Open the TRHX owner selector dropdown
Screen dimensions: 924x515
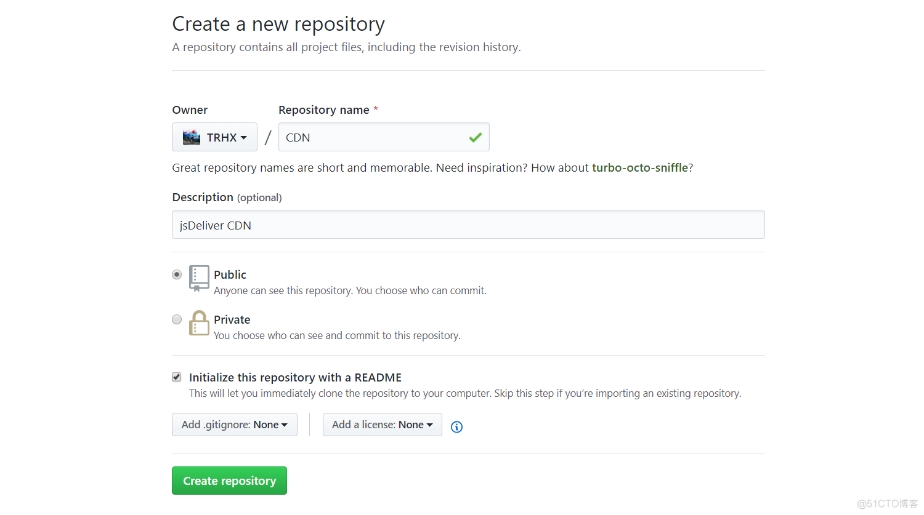[x=214, y=137]
